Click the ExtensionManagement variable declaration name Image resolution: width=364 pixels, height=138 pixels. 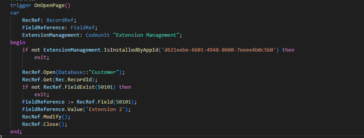pos(51,35)
